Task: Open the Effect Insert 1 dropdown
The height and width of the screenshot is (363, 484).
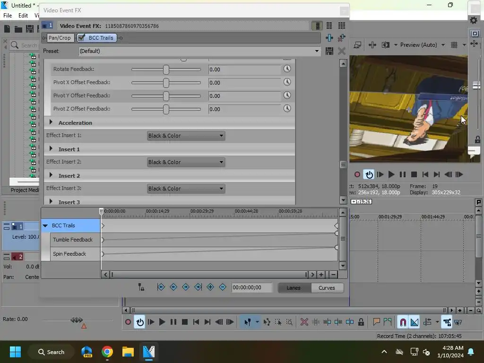Action: [186, 136]
